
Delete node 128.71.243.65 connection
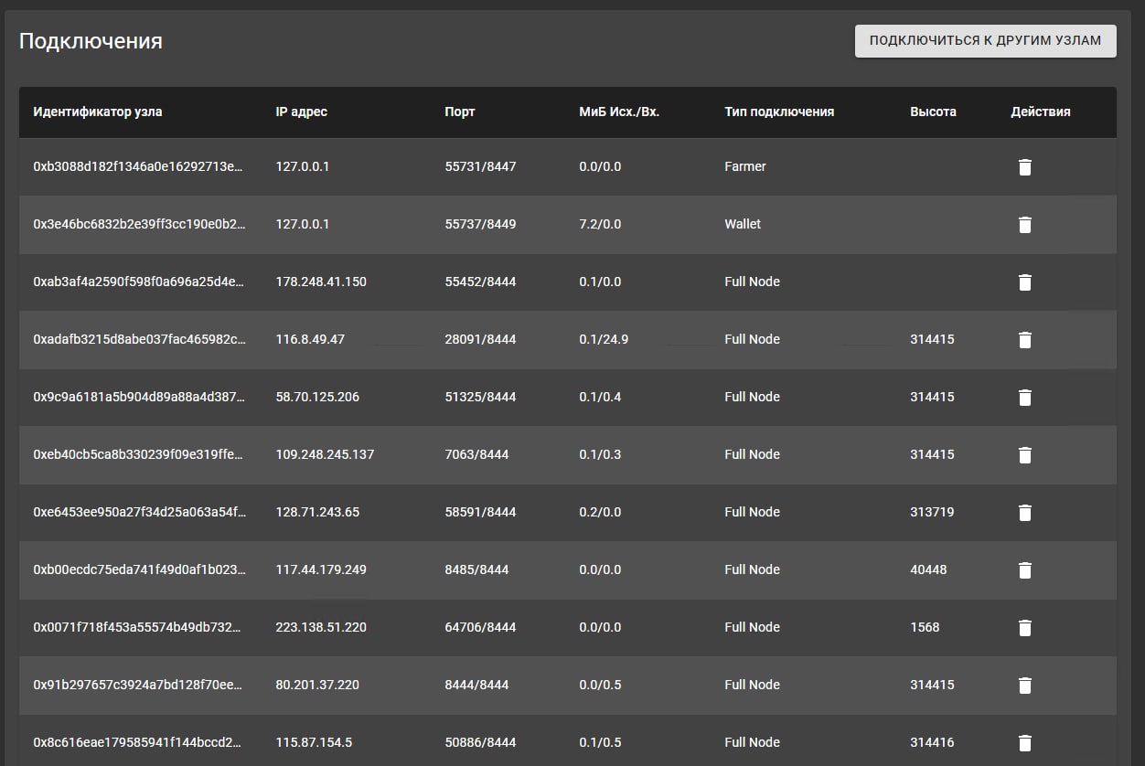click(1024, 513)
